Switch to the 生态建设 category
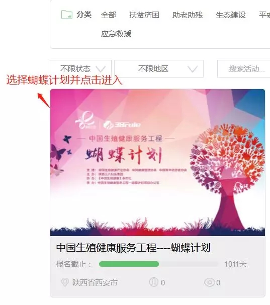Viewport: 270px width, 305px height. [x=231, y=15]
